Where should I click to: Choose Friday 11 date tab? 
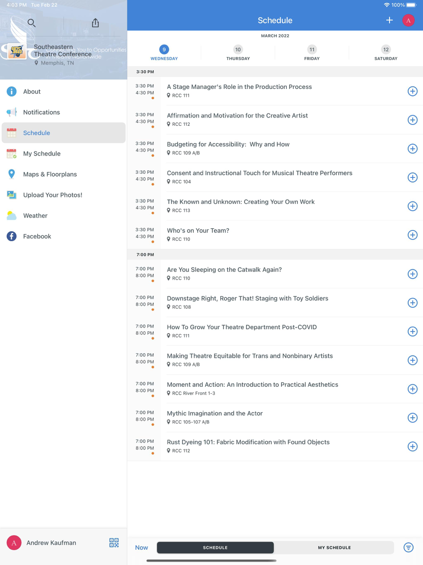tap(312, 53)
